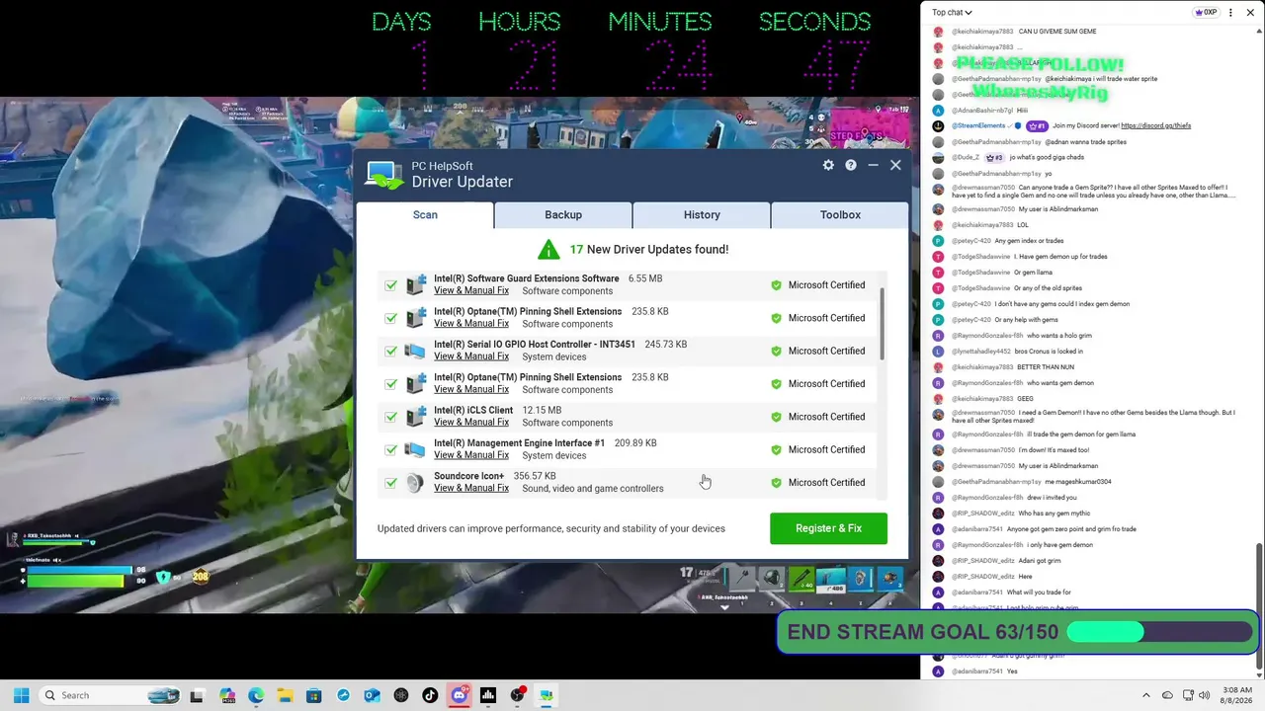Click the Microsoft Certified shield for Soundcore Icon+

coord(776,482)
